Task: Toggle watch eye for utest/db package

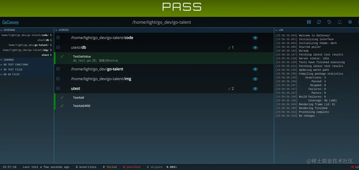Action: [x=255, y=48]
